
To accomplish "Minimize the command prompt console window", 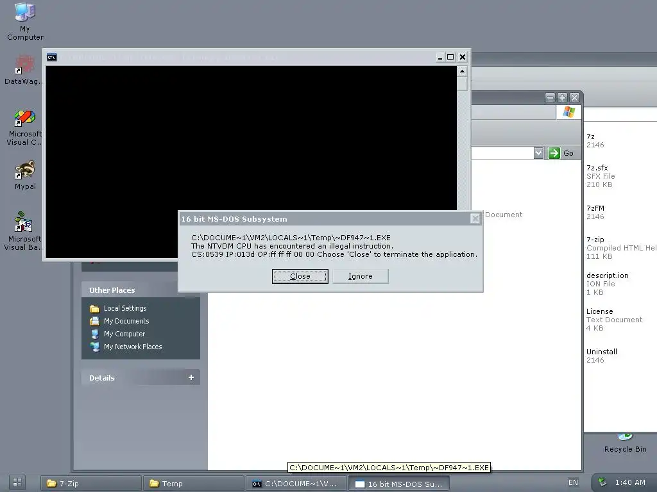I will click(x=439, y=57).
